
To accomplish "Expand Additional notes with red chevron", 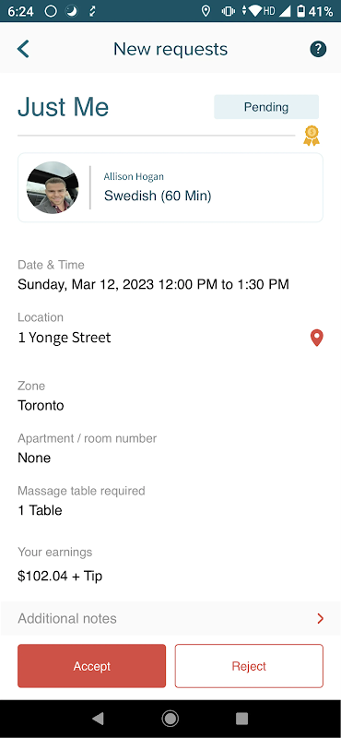I will (321, 618).
